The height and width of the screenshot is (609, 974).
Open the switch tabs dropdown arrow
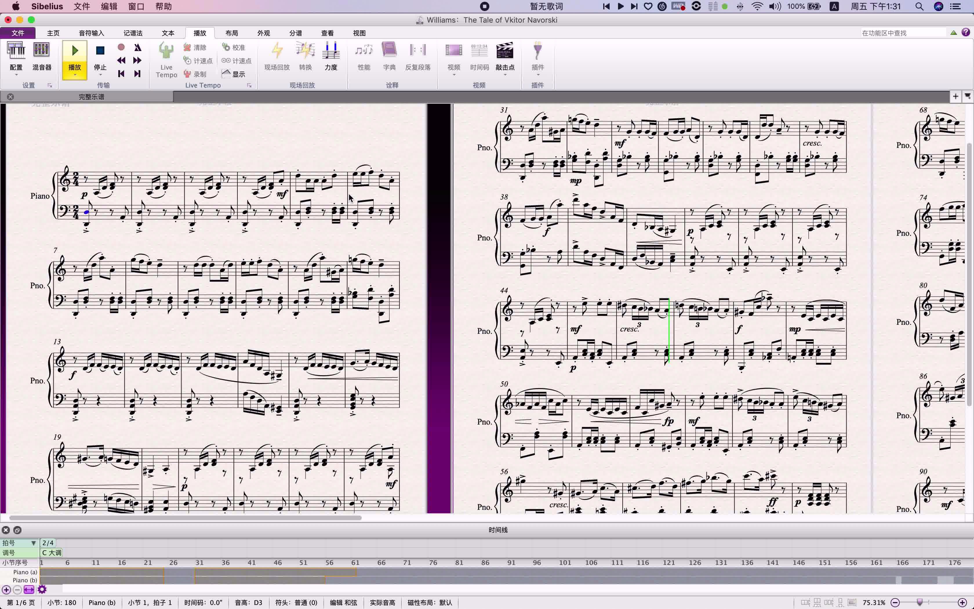pos(968,96)
